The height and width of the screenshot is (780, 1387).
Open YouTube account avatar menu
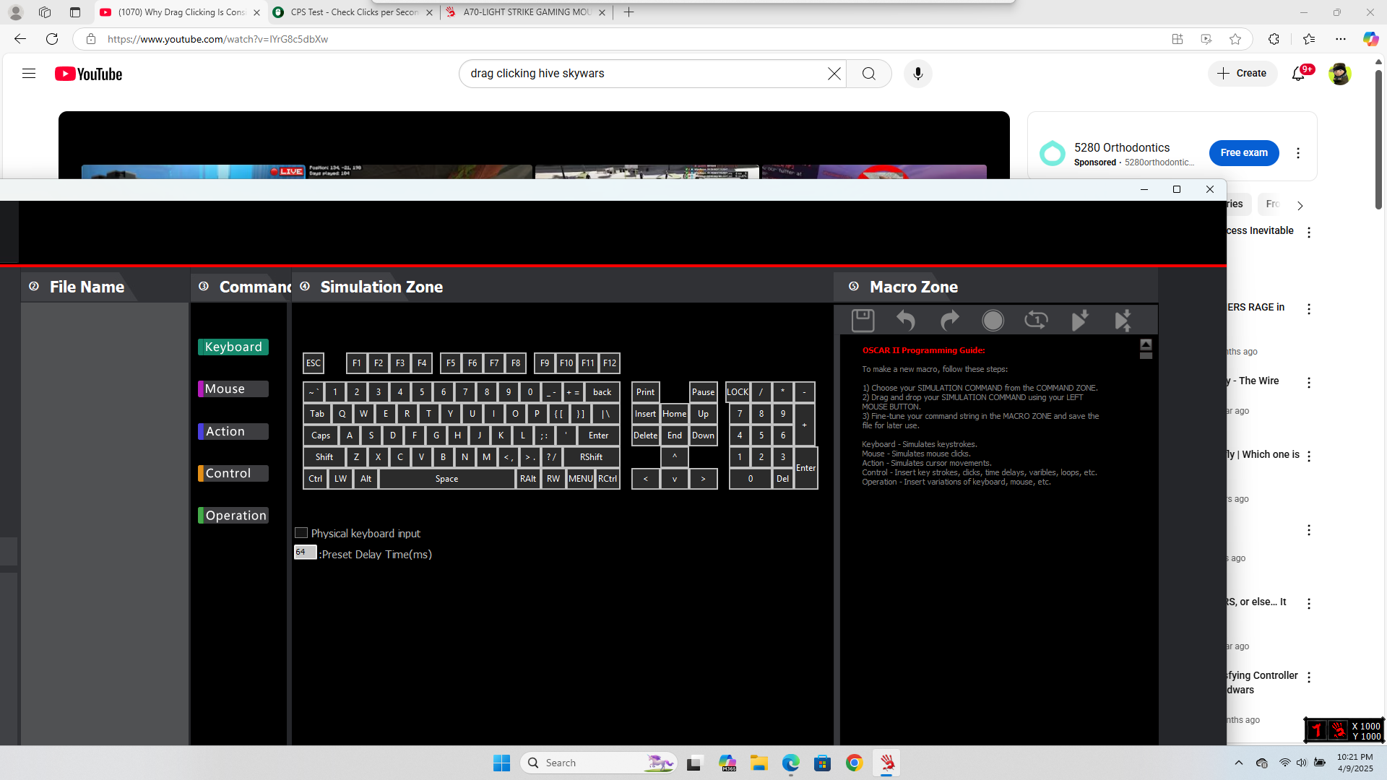1339,74
